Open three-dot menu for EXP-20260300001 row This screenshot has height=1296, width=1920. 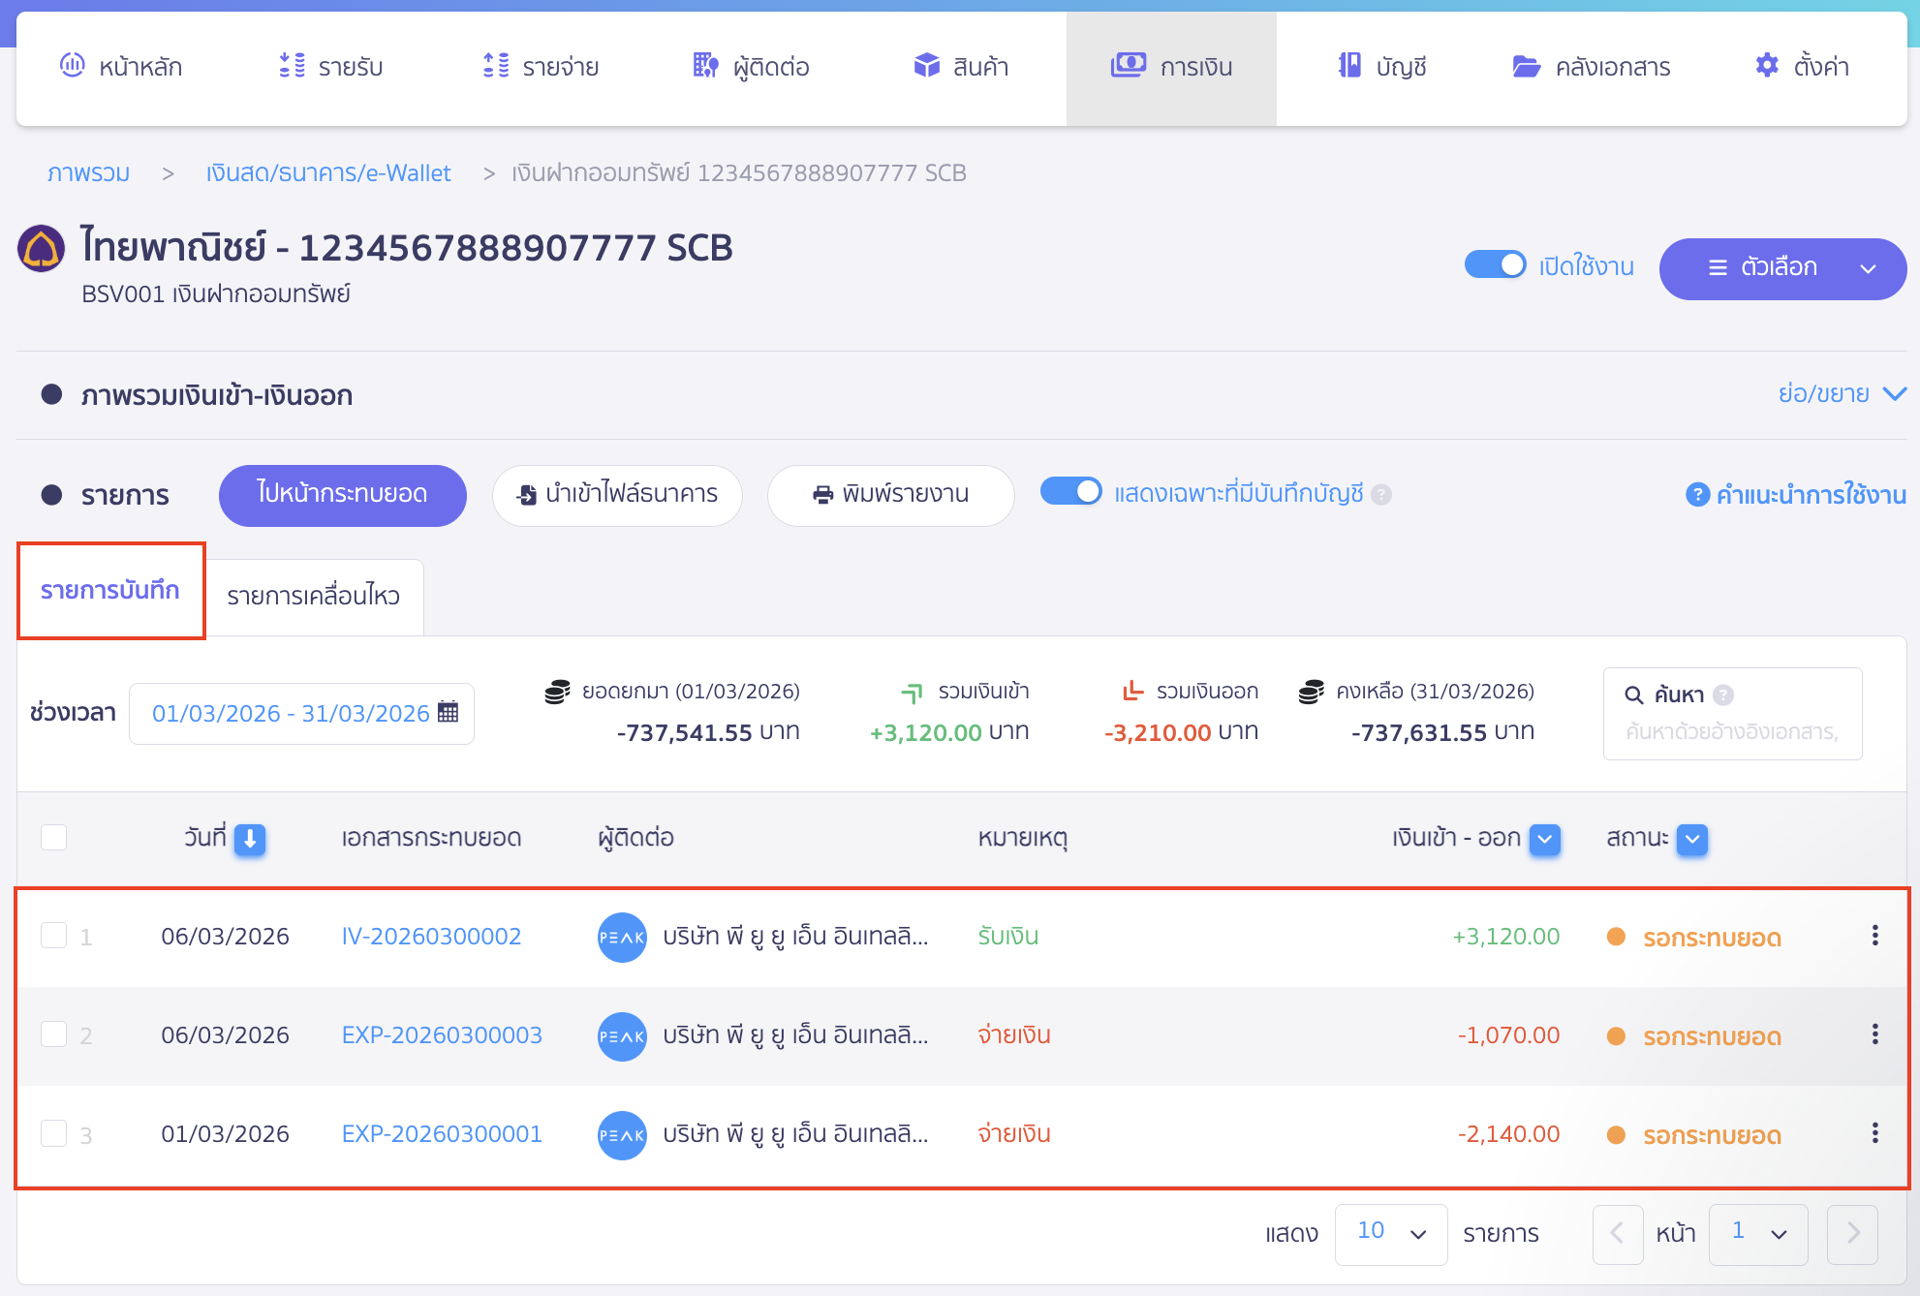1874,1133
